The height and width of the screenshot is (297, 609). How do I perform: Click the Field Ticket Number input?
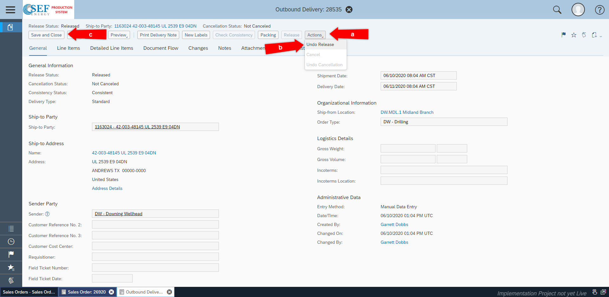pos(155,268)
